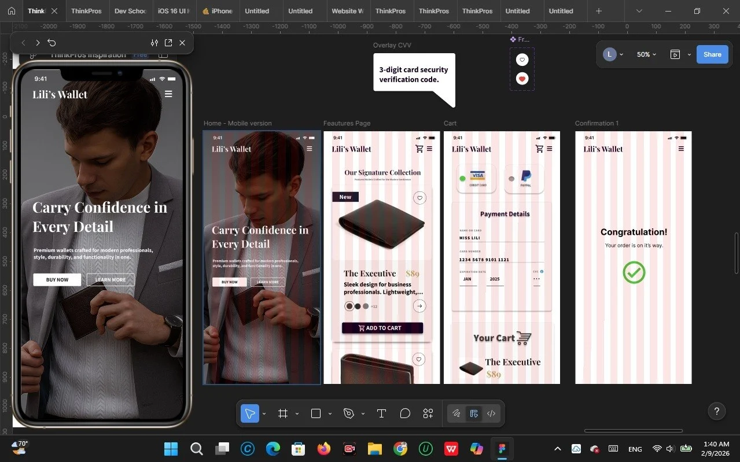The image size is (740, 462).
Task: Expand the Frame tool options chevron
Action: [x=297, y=414]
